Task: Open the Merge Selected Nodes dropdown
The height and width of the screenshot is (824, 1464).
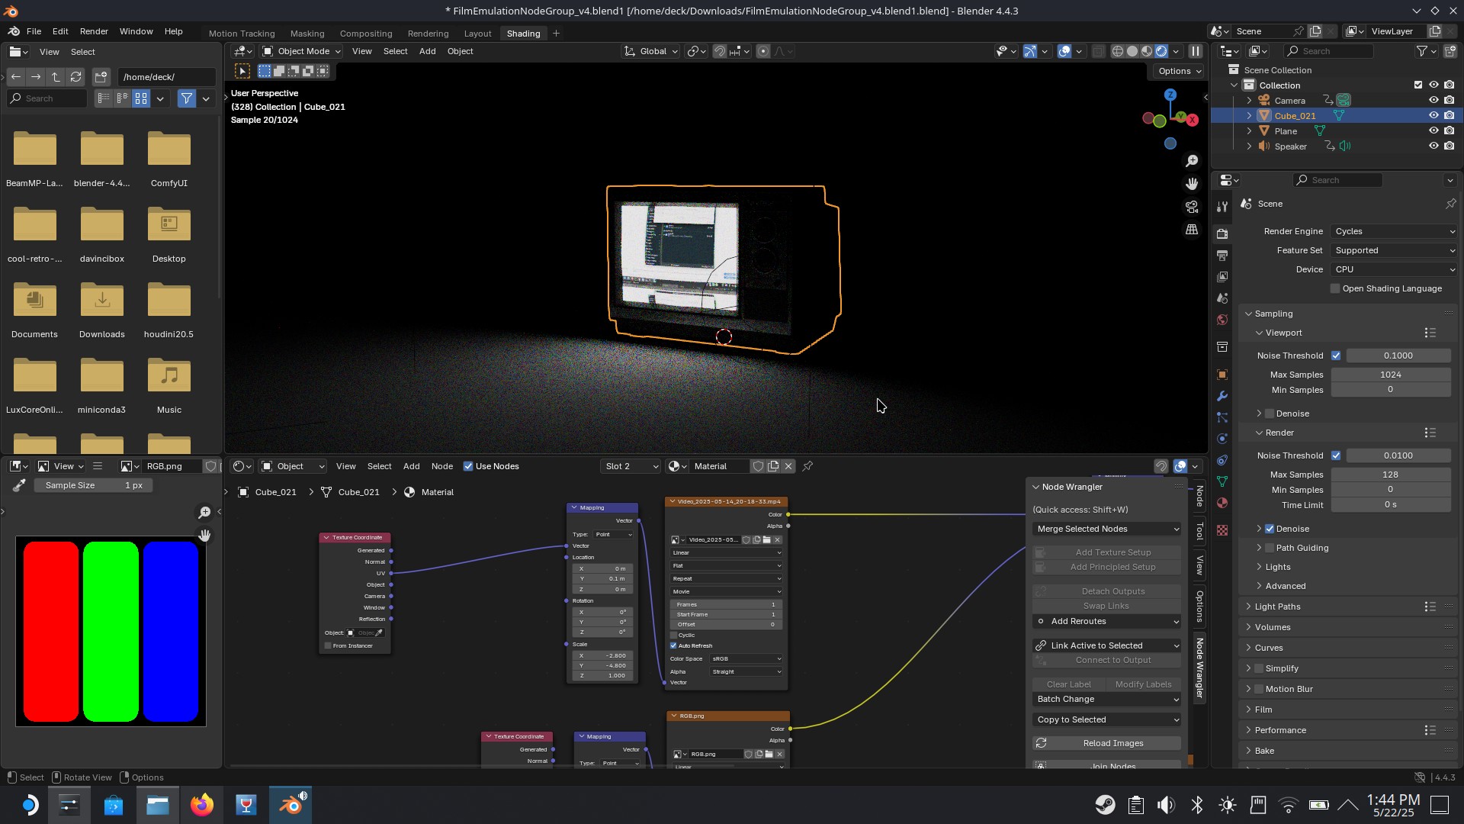Action: point(1107,529)
